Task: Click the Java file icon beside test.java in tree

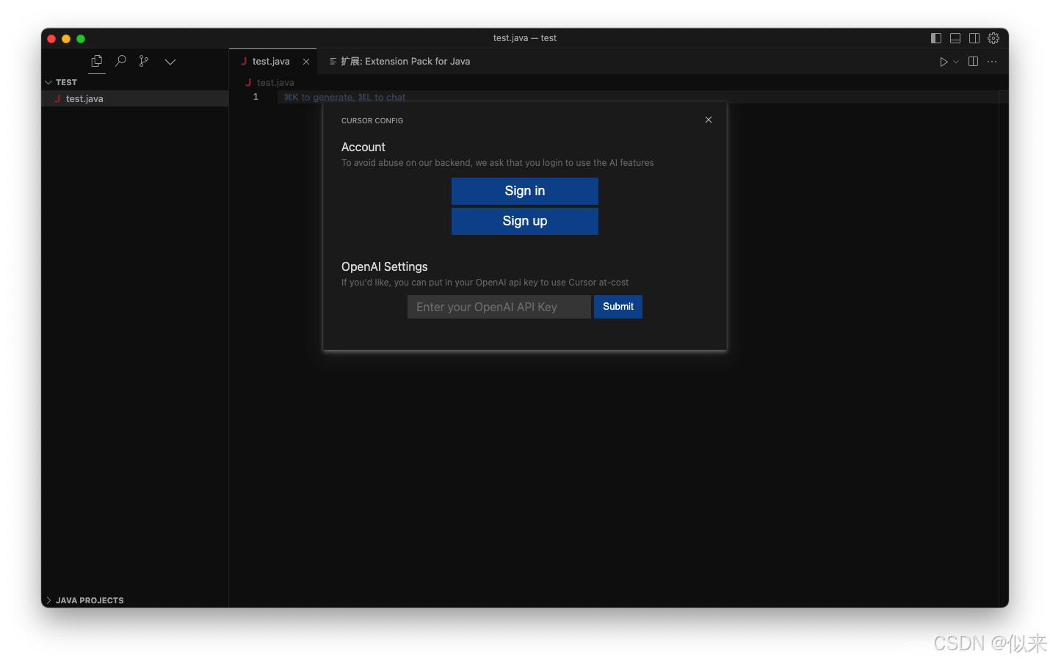Action: [x=57, y=98]
